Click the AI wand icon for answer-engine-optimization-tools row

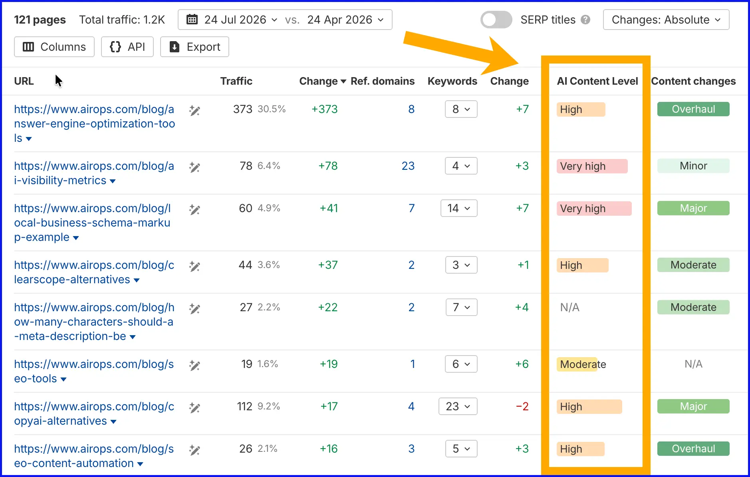click(x=194, y=111)
